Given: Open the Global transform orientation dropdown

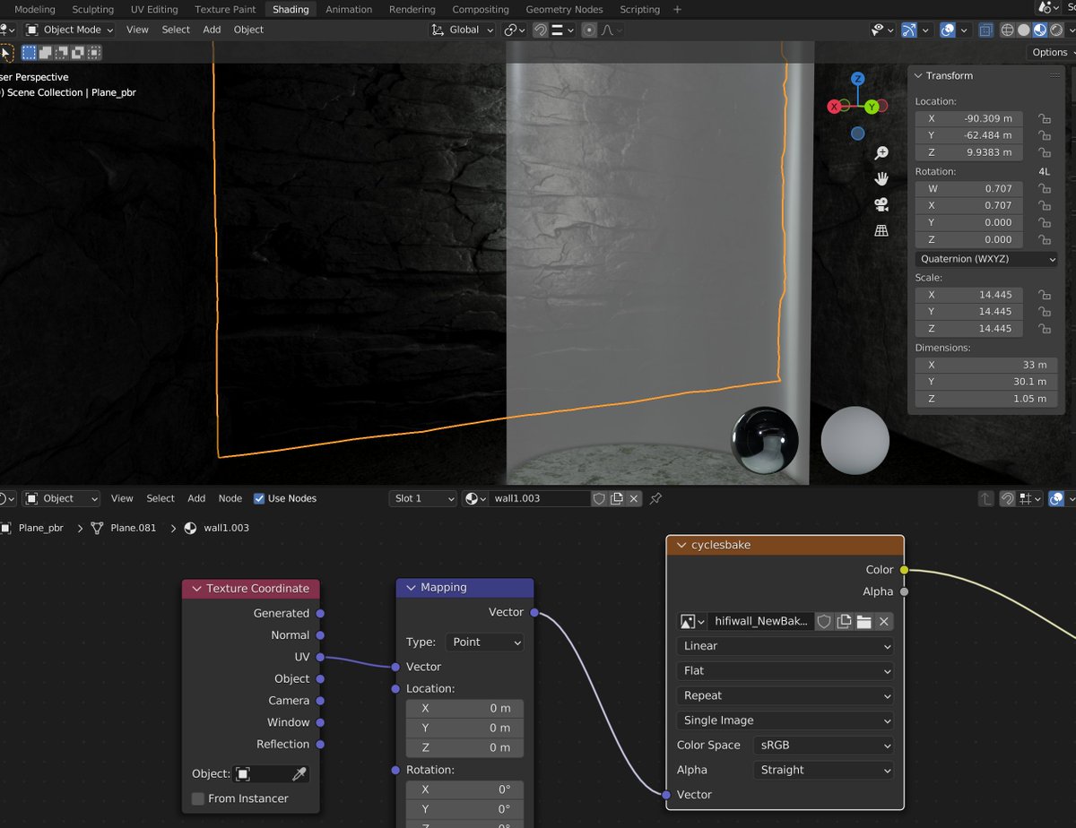Looking at the screenshot, I should click(x=463, y=30).
